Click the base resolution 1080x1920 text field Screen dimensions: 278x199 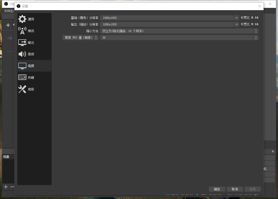click(167, 18)
